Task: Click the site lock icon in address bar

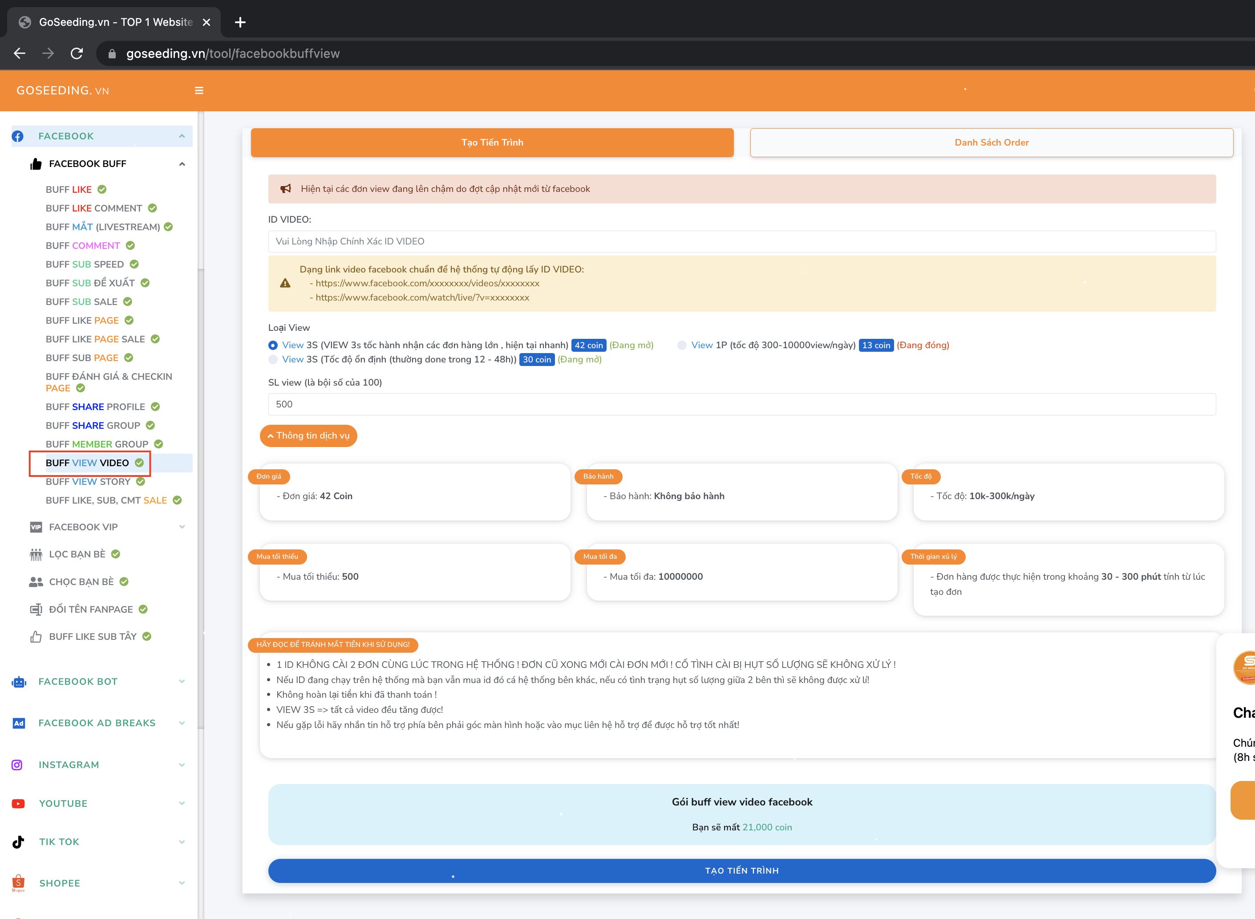Action: 112,53
